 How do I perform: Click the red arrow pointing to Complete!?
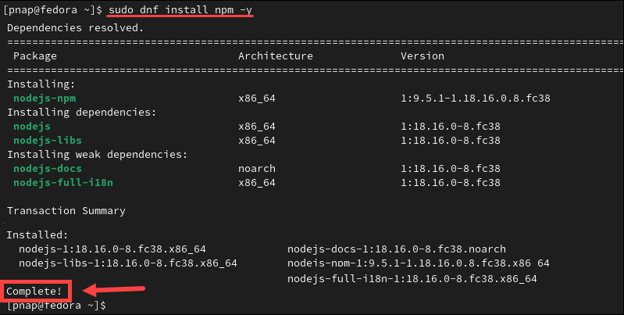pos(114,289)
